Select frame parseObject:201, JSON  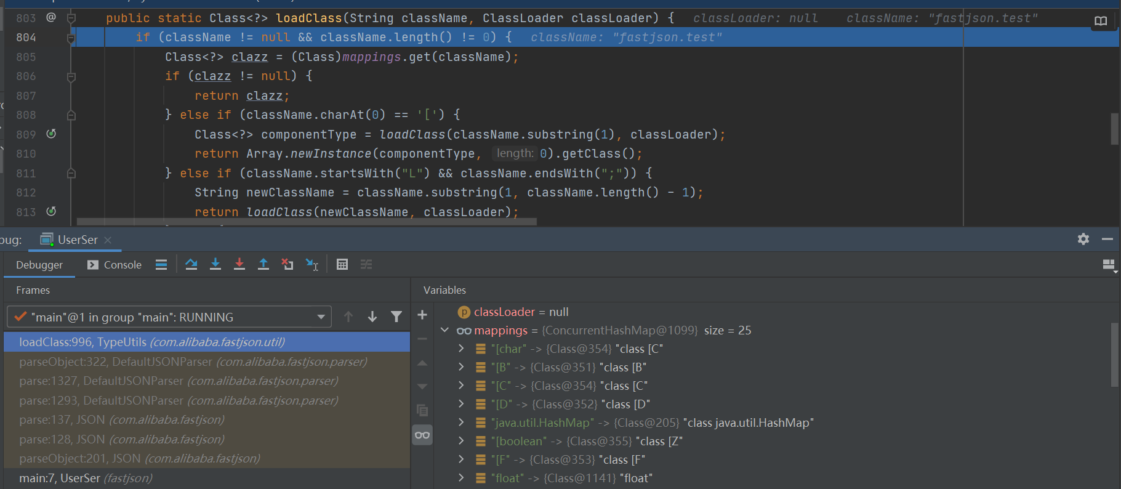coord(207,458)
